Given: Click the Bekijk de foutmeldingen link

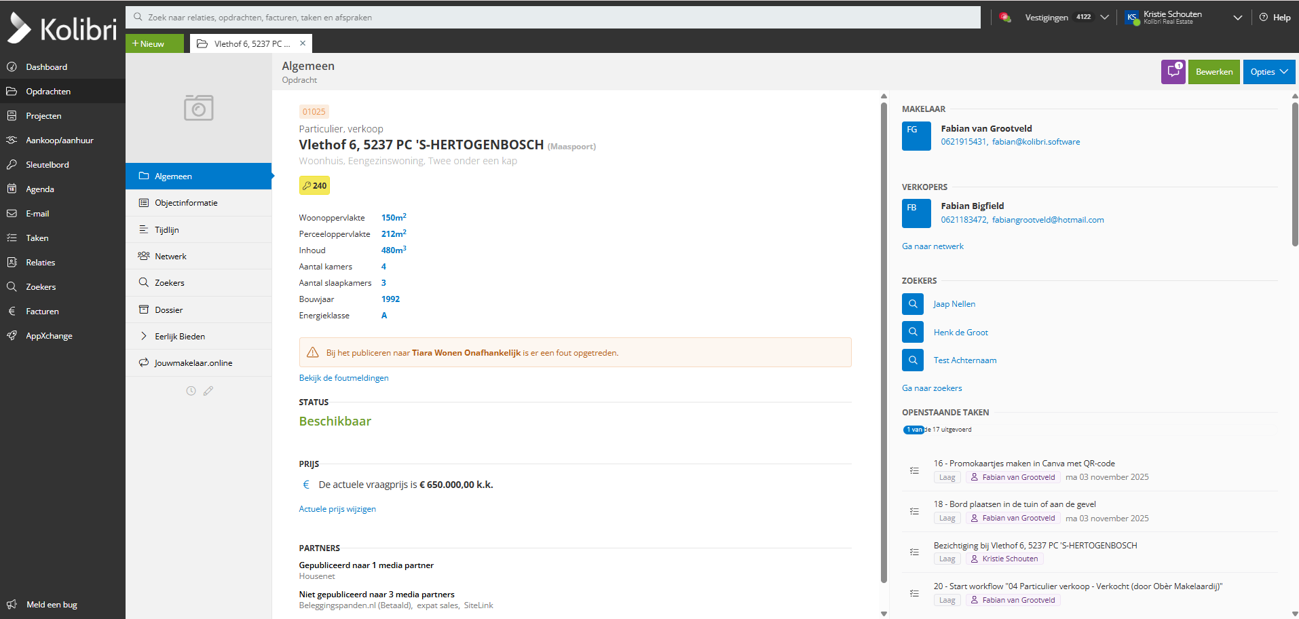Looking at the screenshot, I should [343, 378].
